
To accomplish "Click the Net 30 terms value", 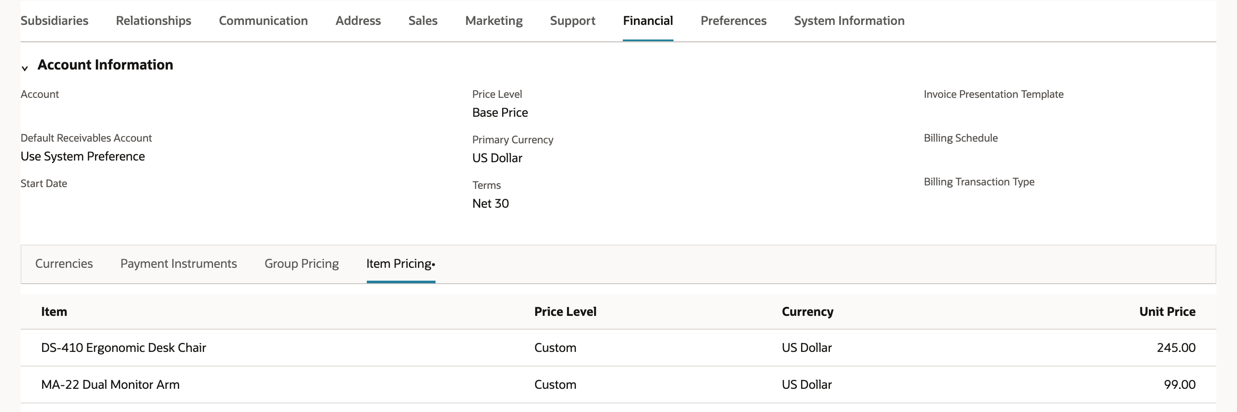I will [490, 203].
